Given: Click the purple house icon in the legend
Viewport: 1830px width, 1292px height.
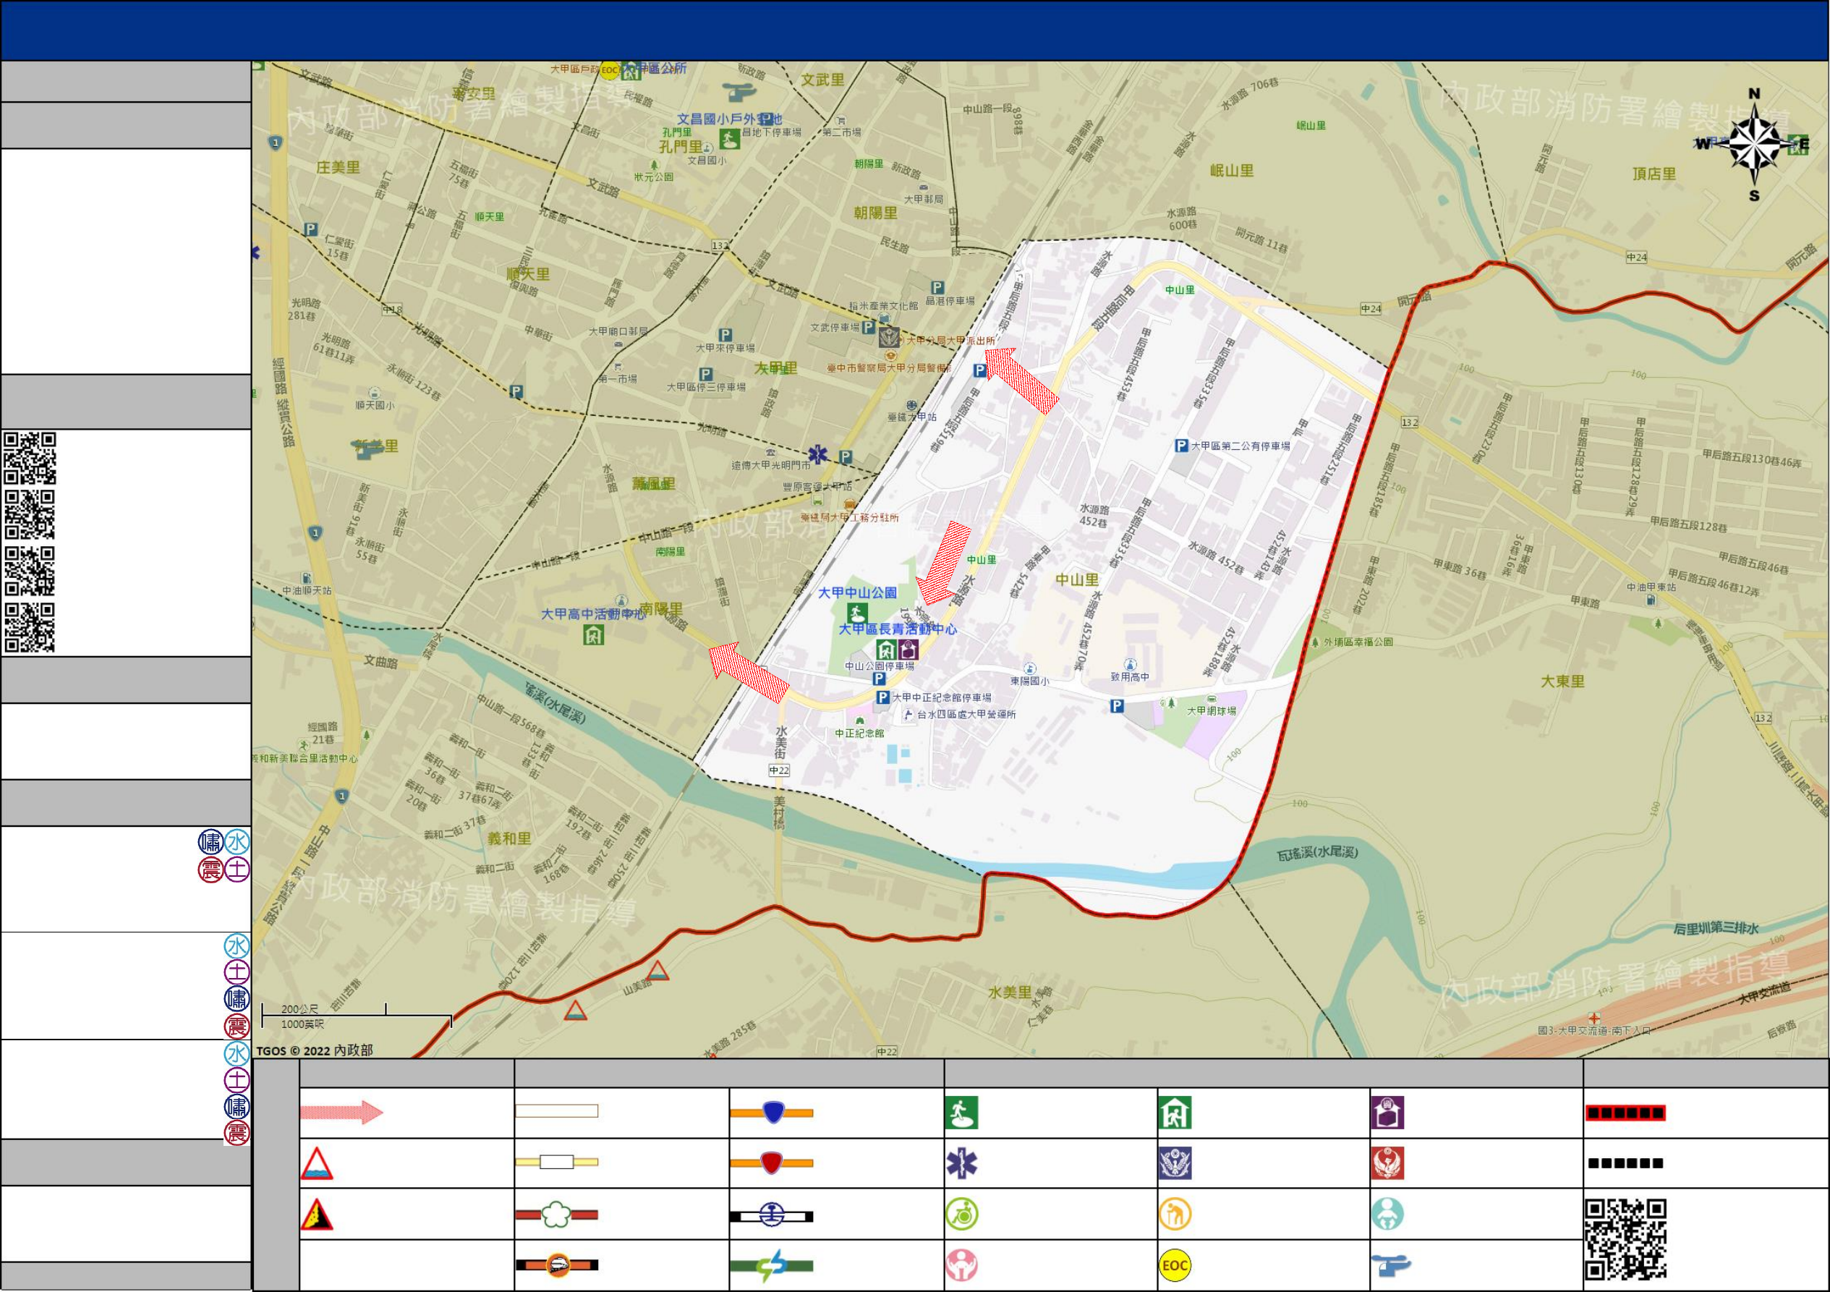Looking at the screenshot, I should [1387, 1113].
